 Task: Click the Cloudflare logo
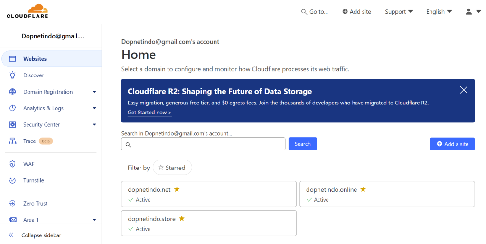tap(27, 11)
